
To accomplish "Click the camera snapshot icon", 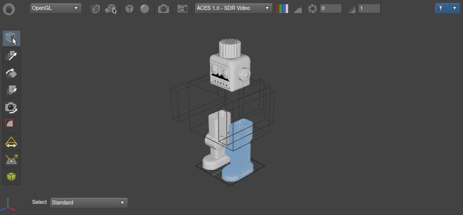I will click(164, 9).
